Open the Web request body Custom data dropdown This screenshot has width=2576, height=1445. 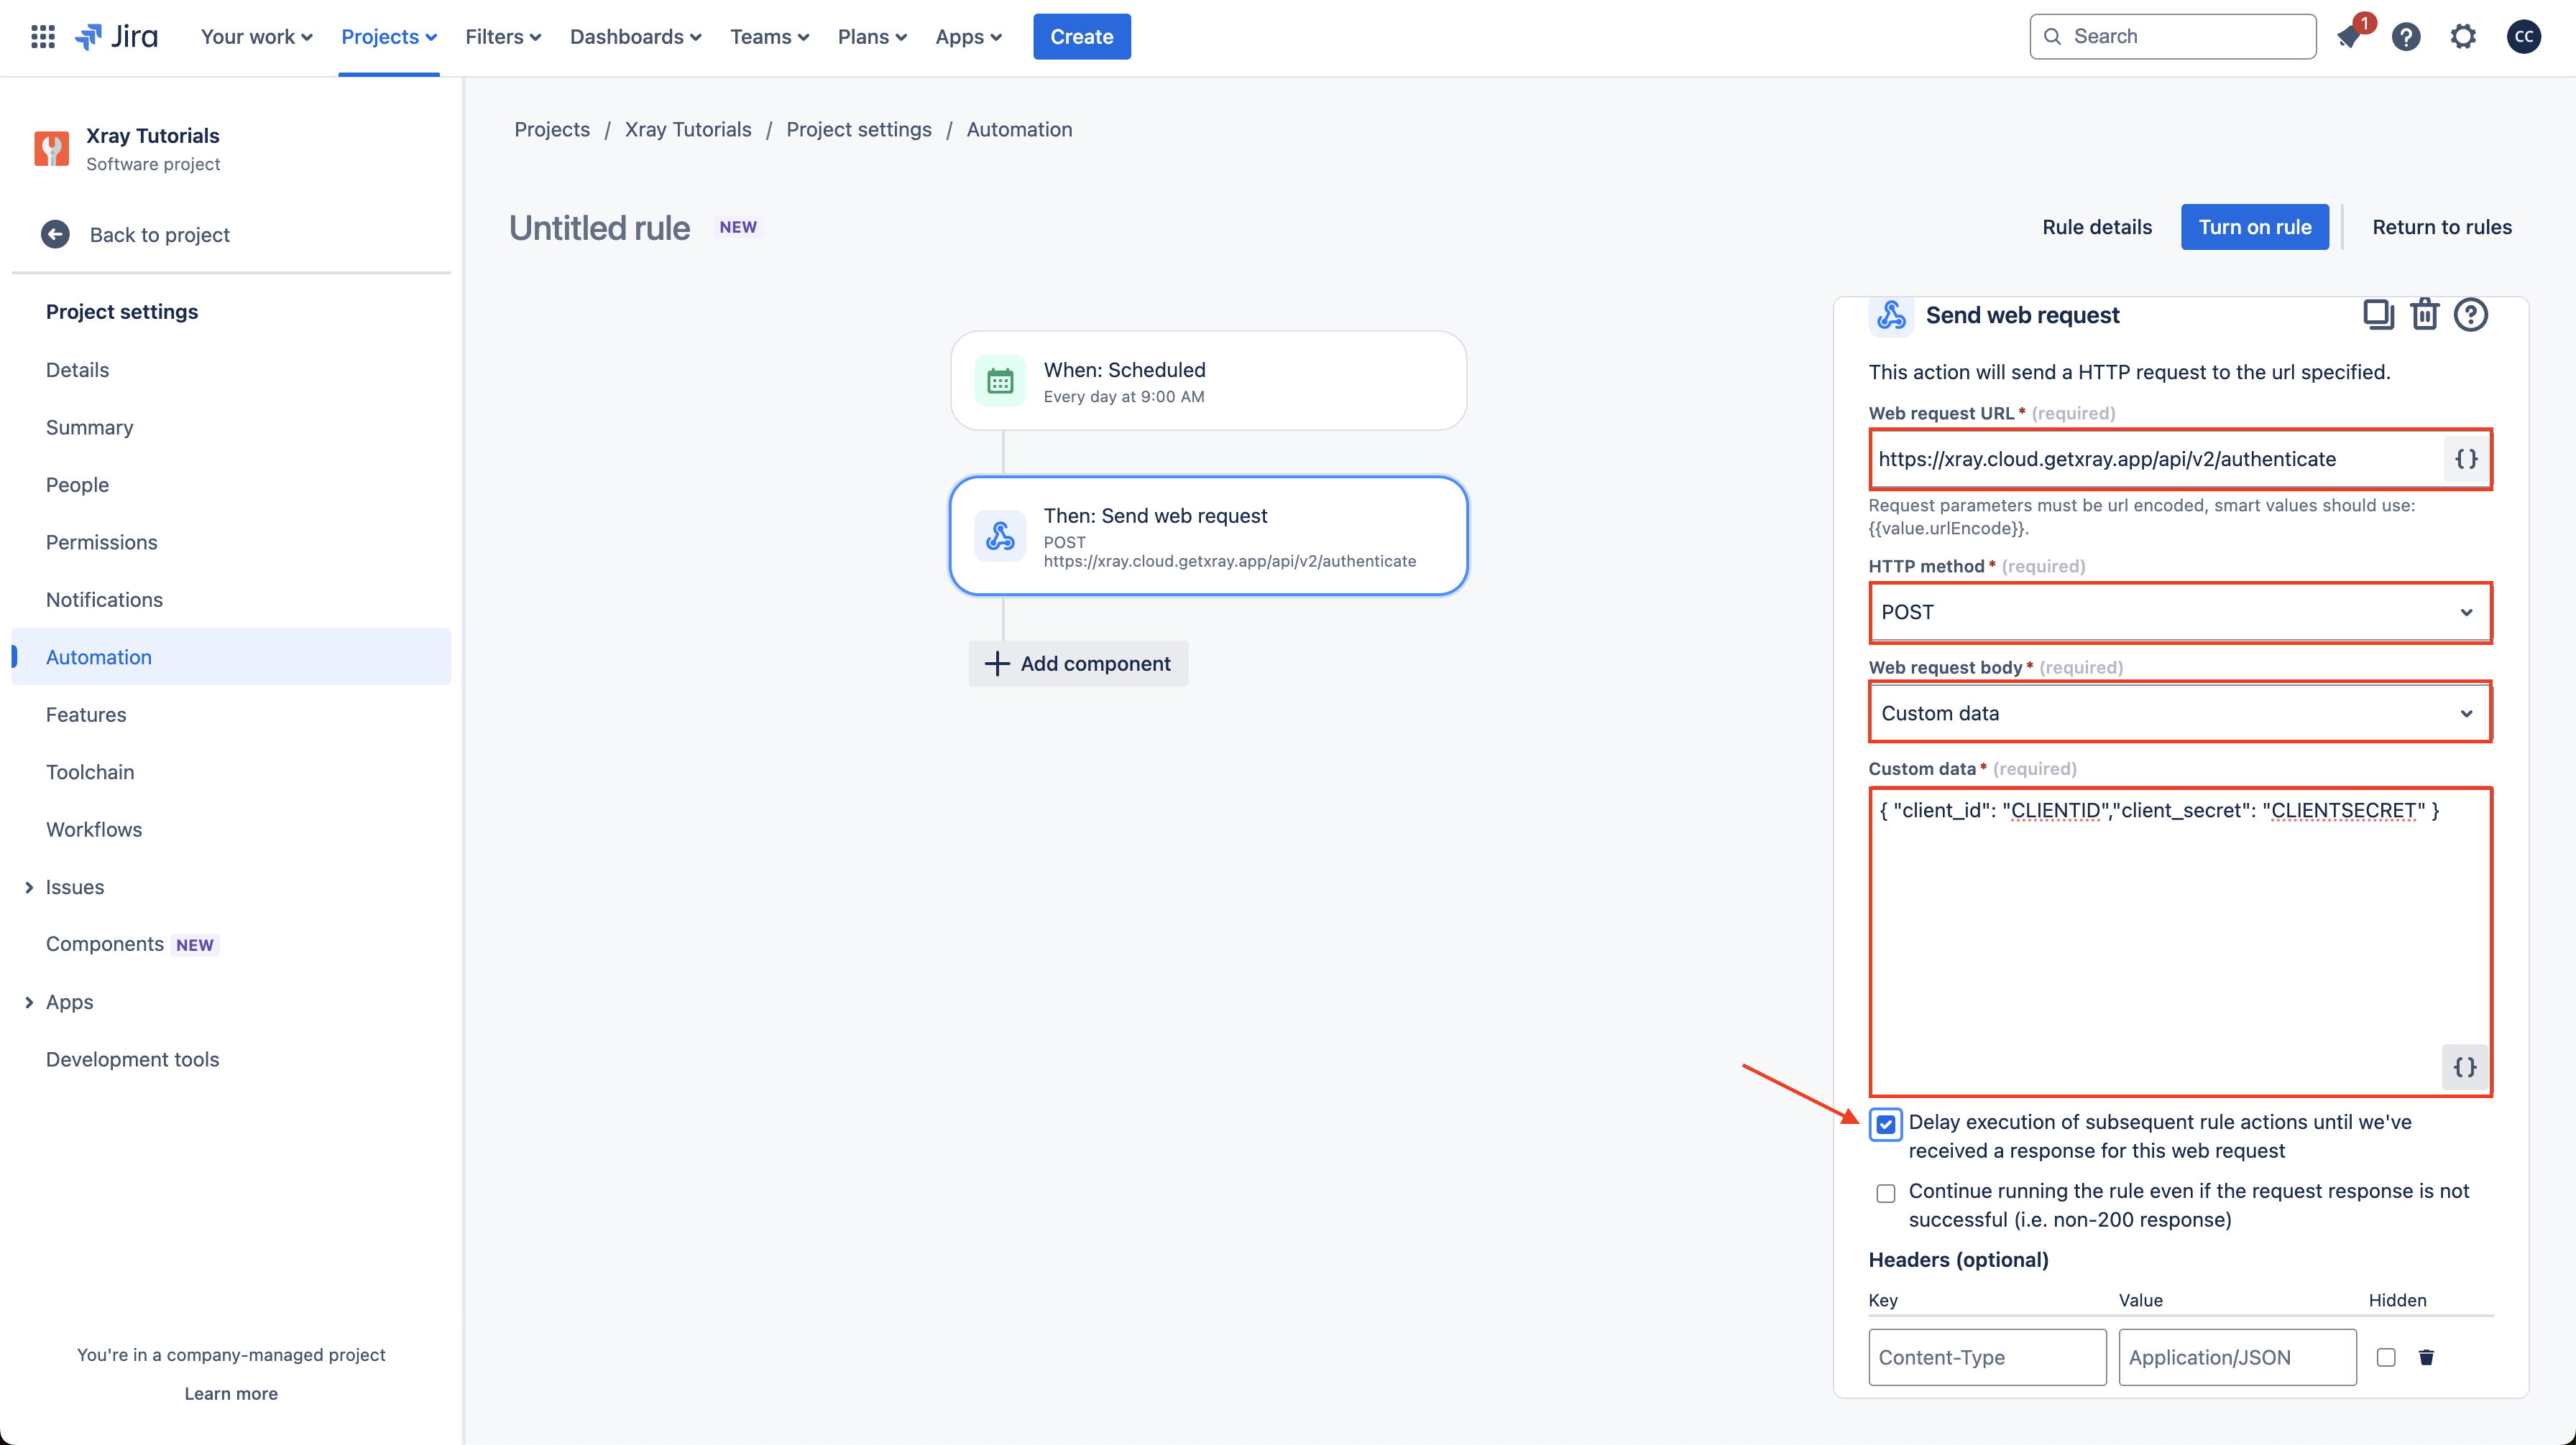[2180, 713]
